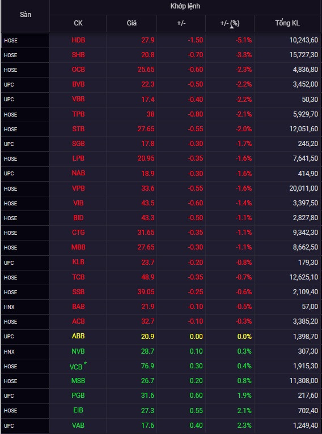Select ACB change value -0.10
Screen dimensions: 322x434
tap(196, 321)
